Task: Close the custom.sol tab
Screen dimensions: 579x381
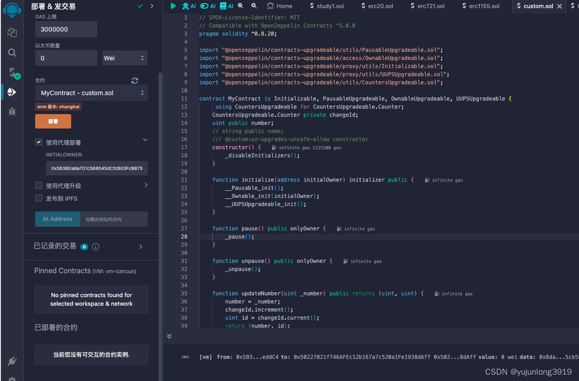Action: [x=560, y=6]
